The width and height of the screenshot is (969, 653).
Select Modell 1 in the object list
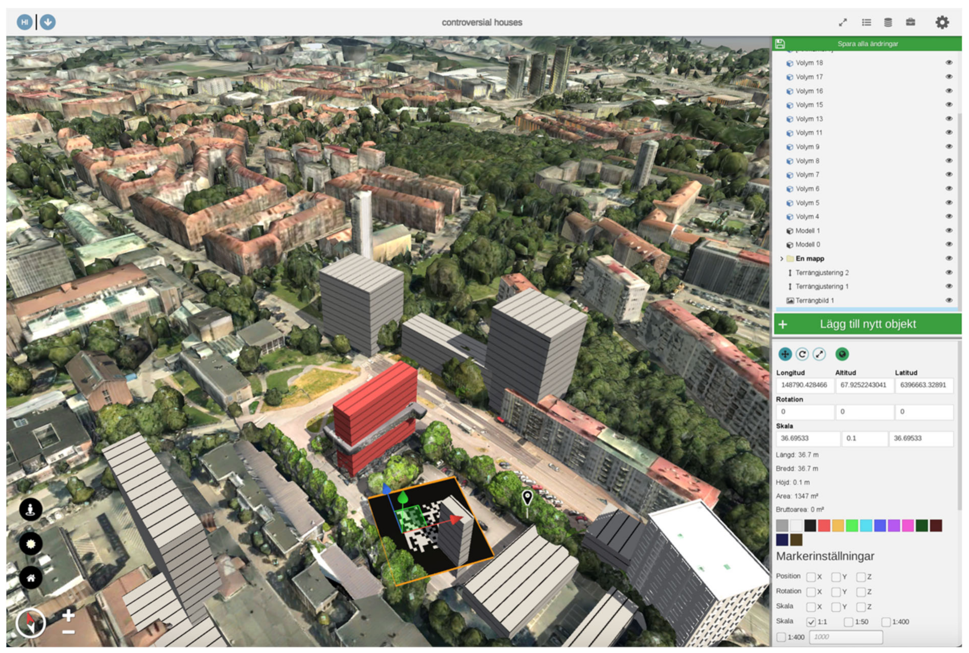pyautogui.click(x=807, y=231)
